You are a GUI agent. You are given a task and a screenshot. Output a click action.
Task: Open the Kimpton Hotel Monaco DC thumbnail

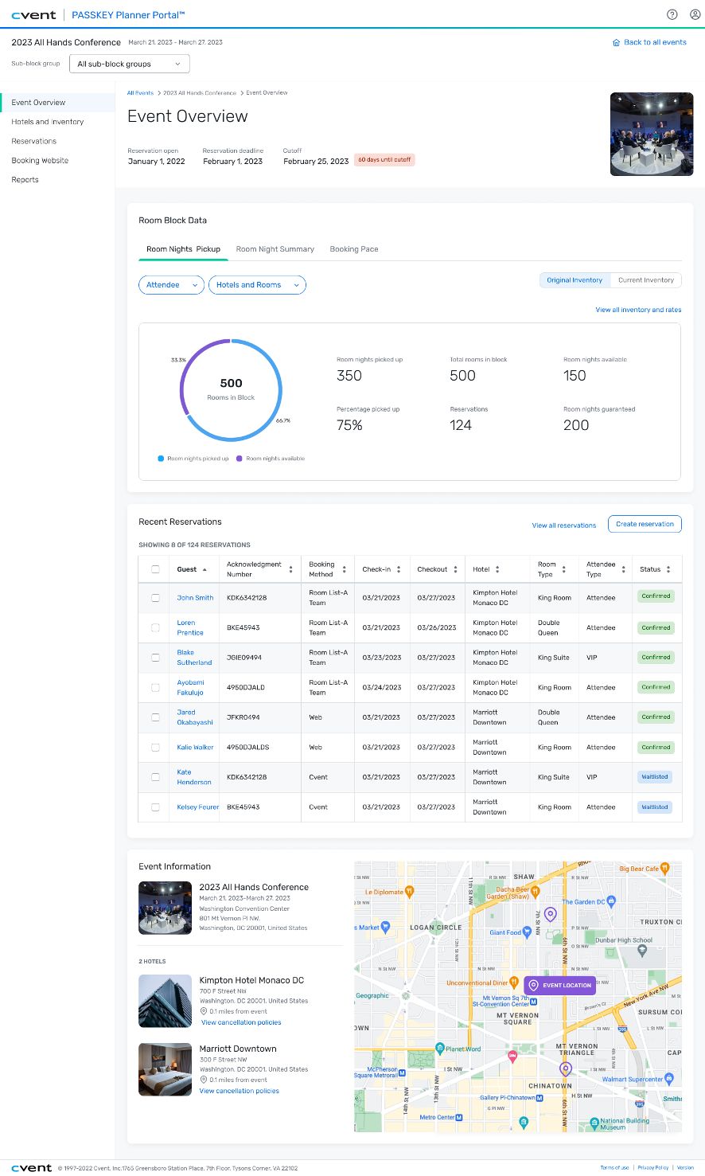click(x=165, y=1001)
